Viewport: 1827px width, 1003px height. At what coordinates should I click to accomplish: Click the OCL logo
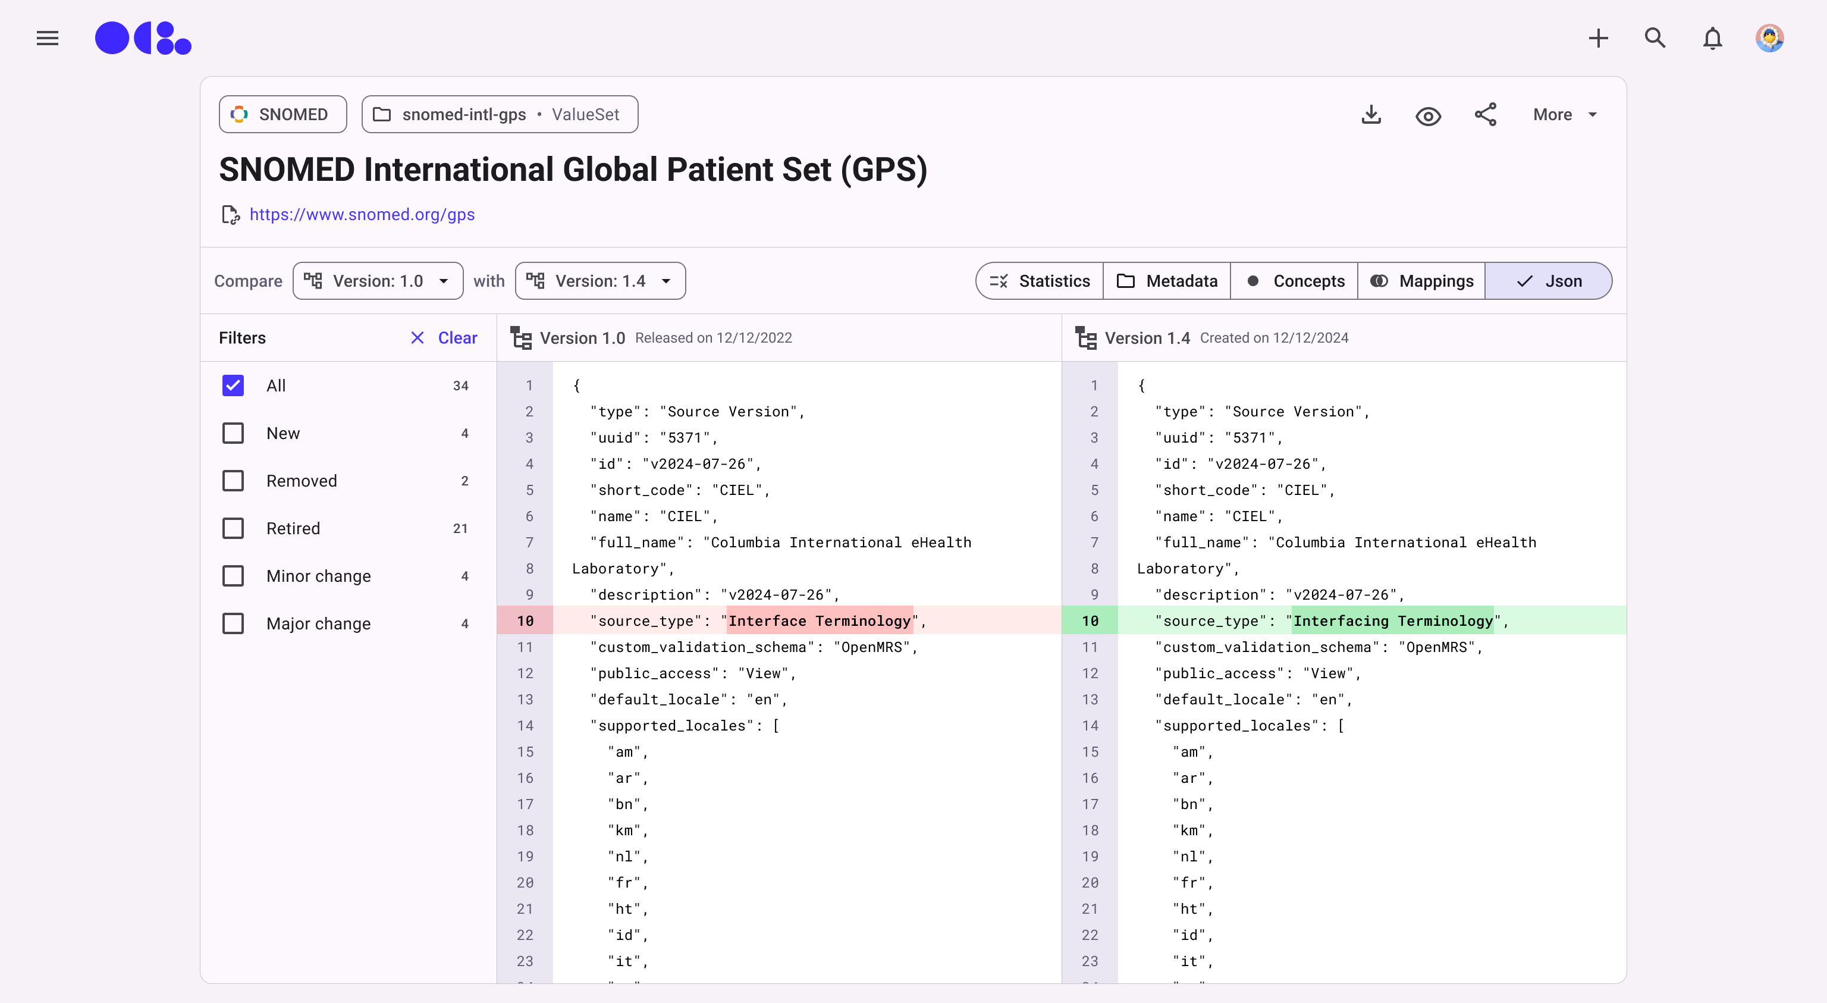point(143,38)
